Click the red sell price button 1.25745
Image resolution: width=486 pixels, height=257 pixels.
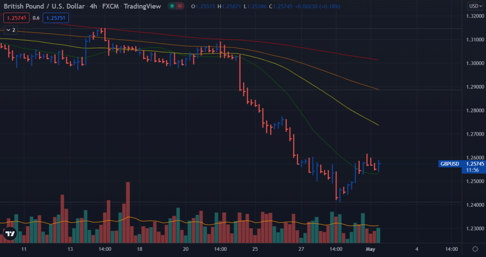pyautogui.click(x=17, y=18)
